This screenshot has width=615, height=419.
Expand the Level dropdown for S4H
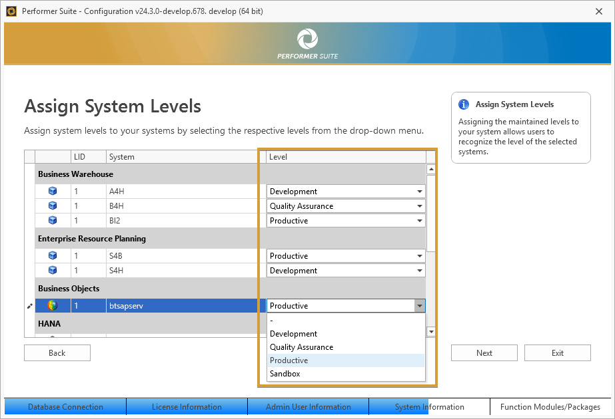[x=419, y=271]
